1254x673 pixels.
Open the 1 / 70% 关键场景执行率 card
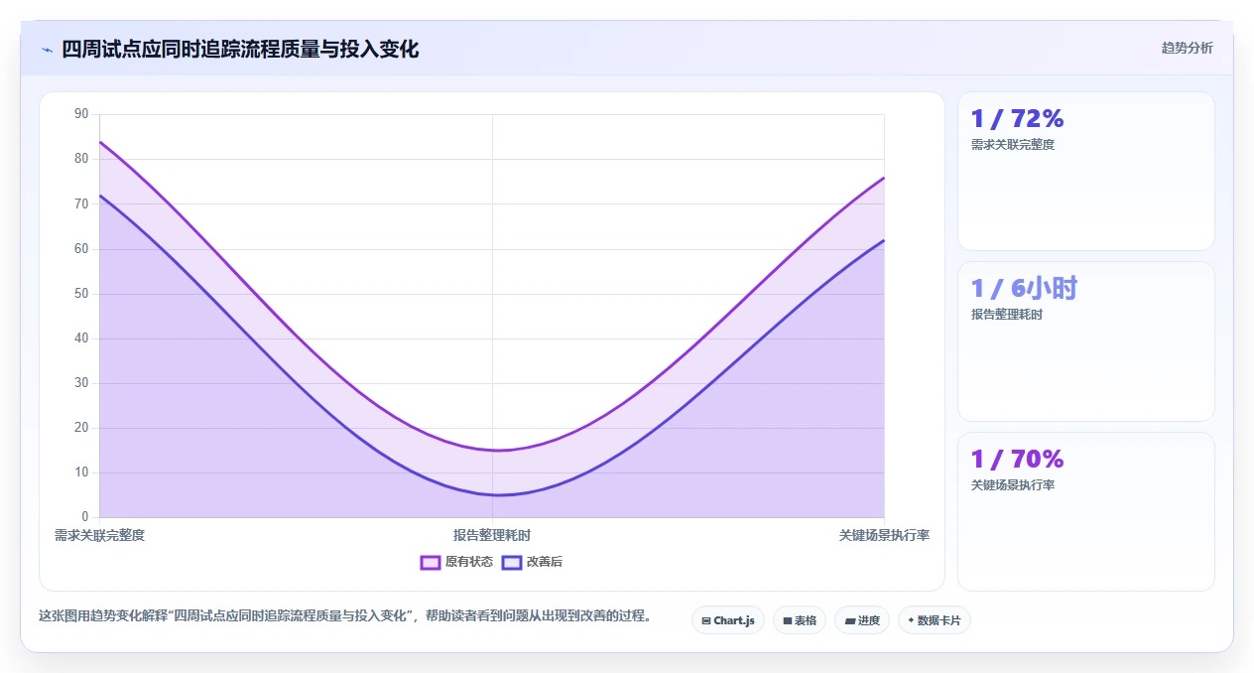tap(1085, 511)
